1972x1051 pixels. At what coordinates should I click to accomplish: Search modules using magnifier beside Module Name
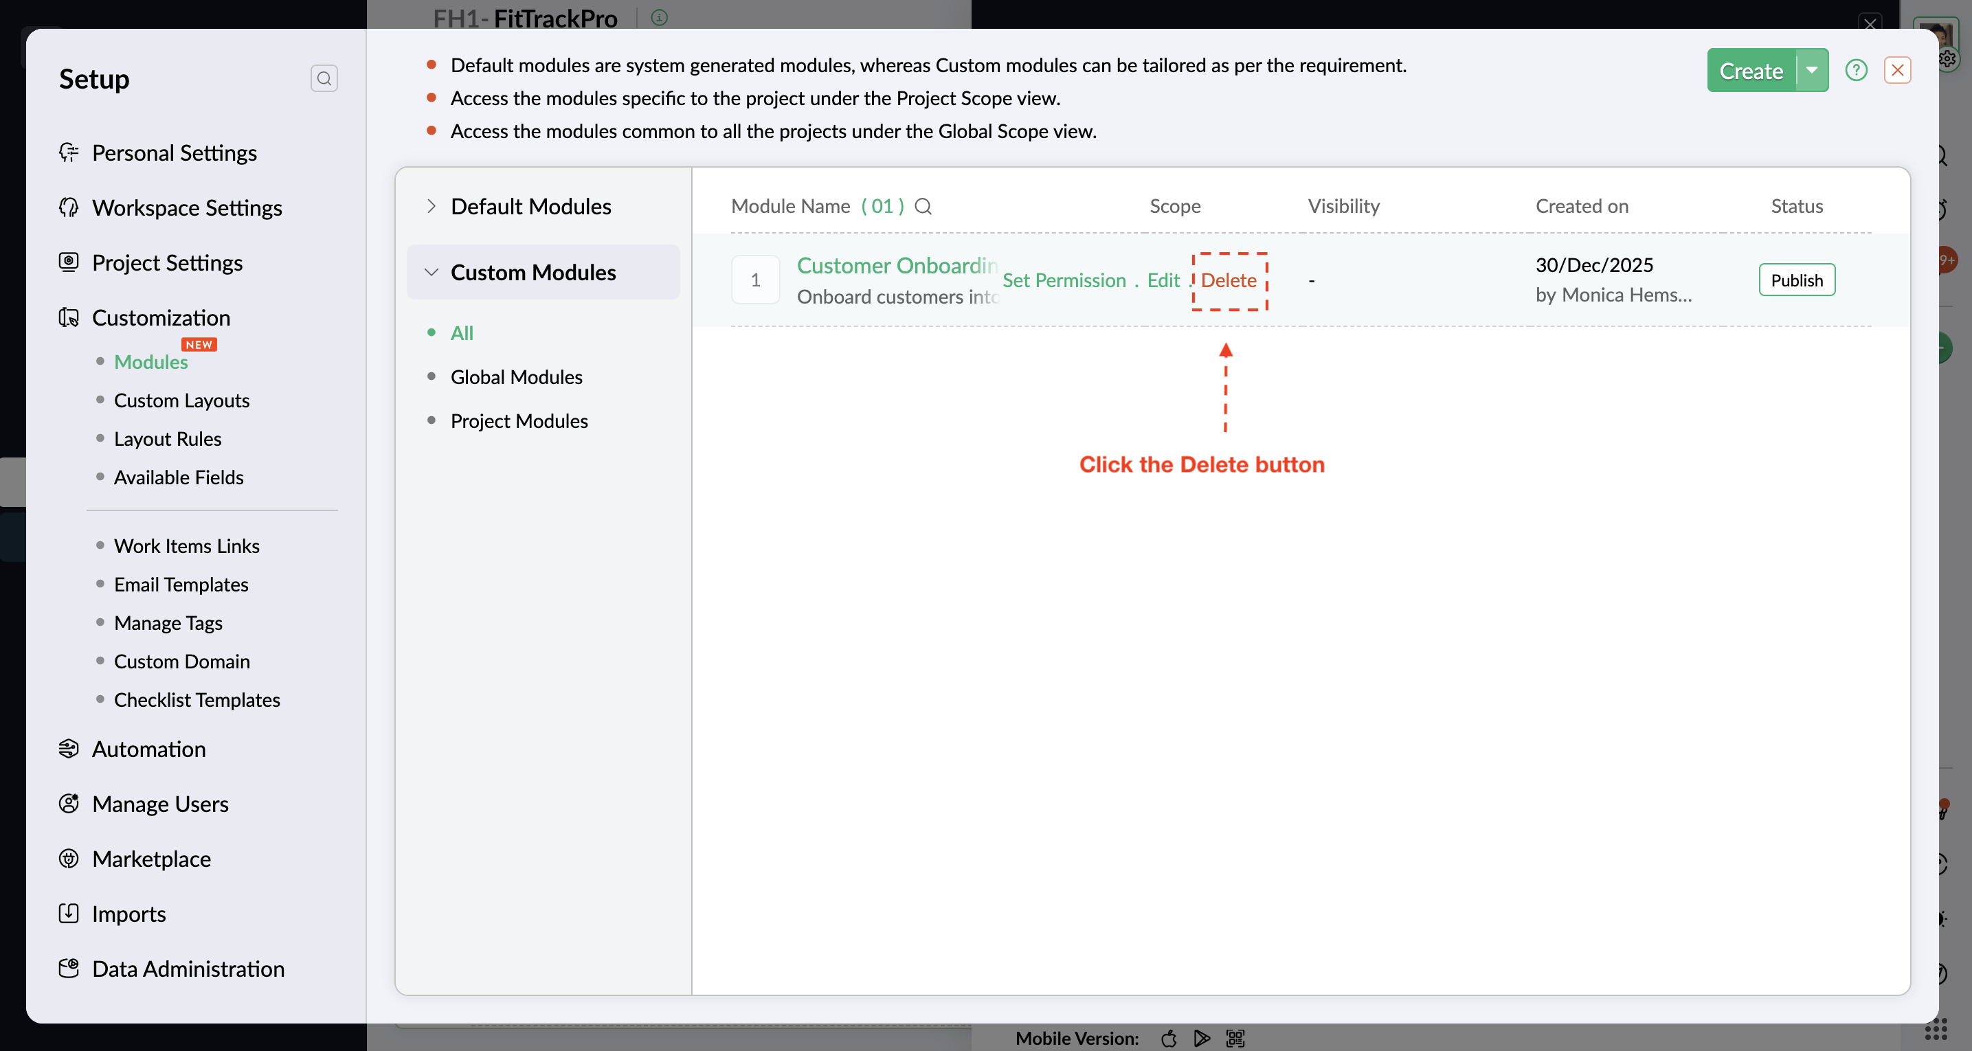tap(923, 207)
